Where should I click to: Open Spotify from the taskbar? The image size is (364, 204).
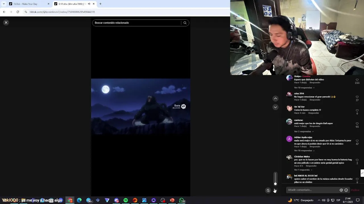coord(126,200)
